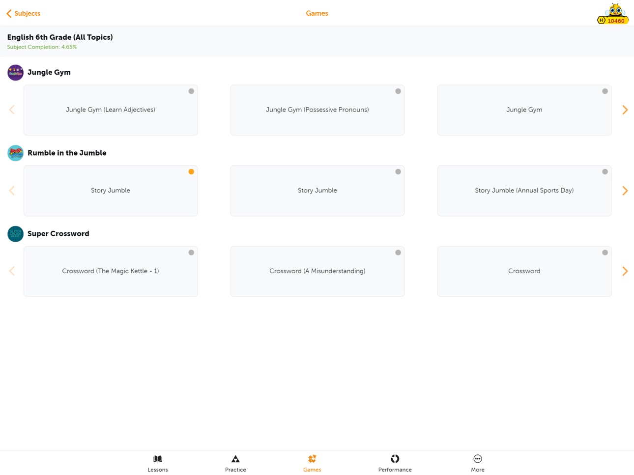Show previous Jungle Gym games with left chevron
The width and height of the screenshot is (634, 475).
click(x=12, y=110)
